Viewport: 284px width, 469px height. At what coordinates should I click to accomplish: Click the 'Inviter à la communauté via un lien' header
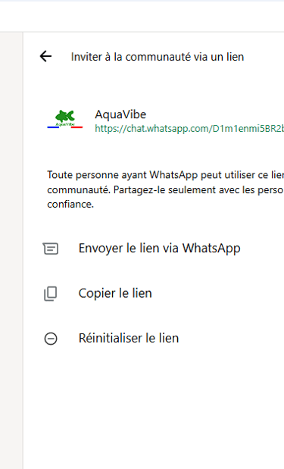pyautogui.click(x=158, y=57)
